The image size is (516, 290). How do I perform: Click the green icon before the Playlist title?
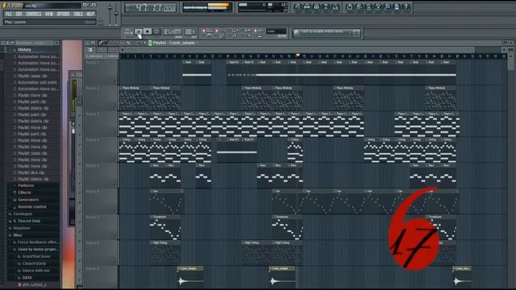click(x=150, y=43)
